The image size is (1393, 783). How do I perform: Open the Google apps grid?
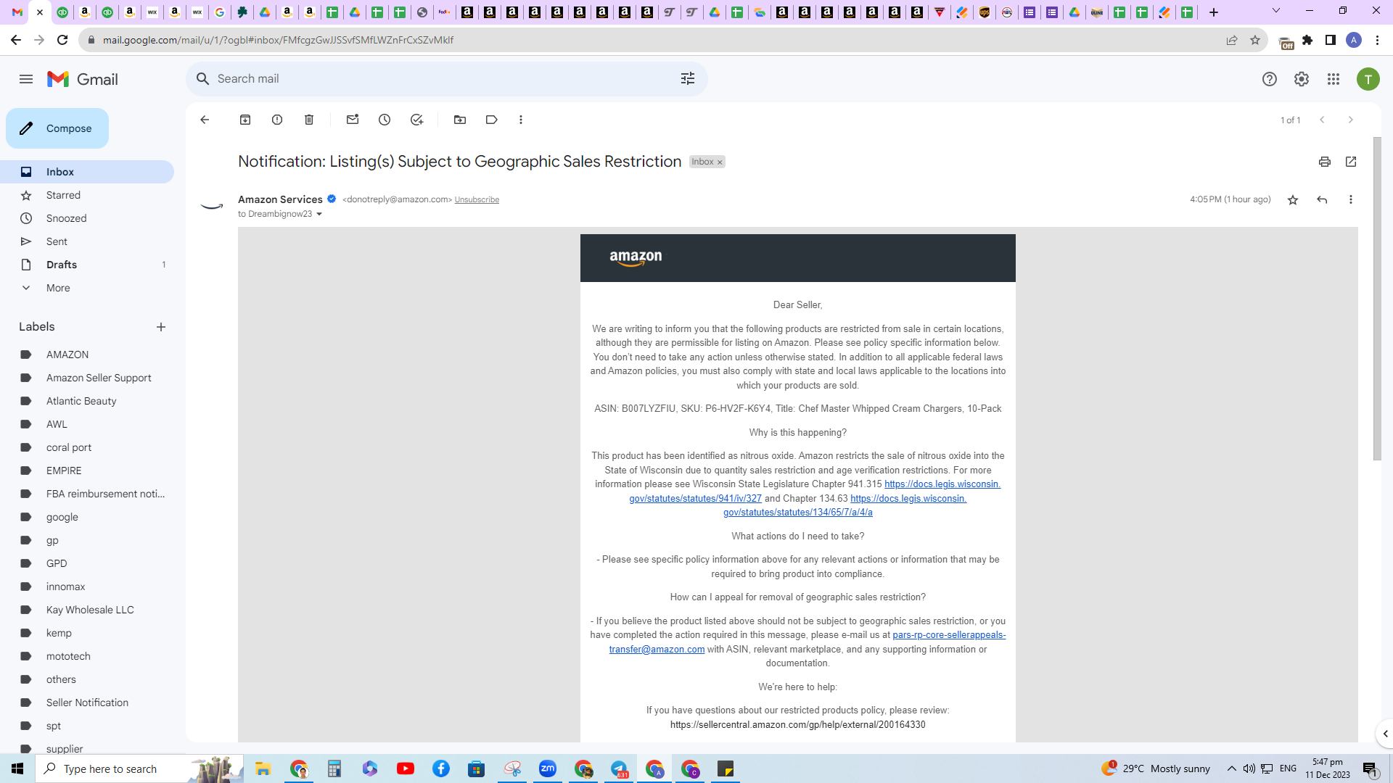tap(1334, 79)
